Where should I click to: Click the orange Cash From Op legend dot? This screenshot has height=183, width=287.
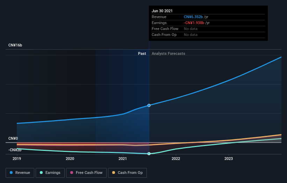[114, 173]
